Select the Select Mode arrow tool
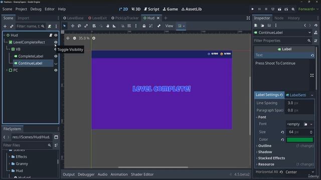The image size is (321, 180). [65, 26]
